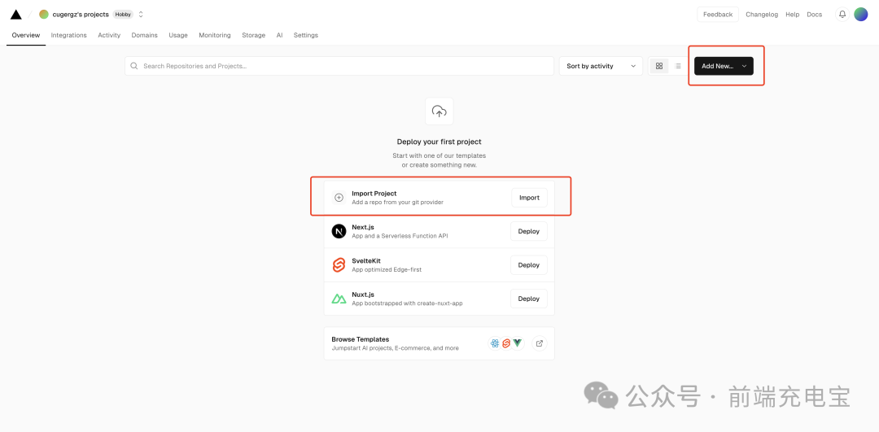
Task: Click the Import button
Action: tap(529, 198)
